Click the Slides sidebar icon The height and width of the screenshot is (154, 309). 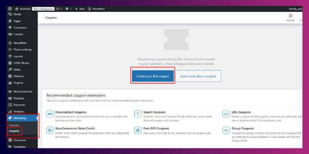pos(10,70)
